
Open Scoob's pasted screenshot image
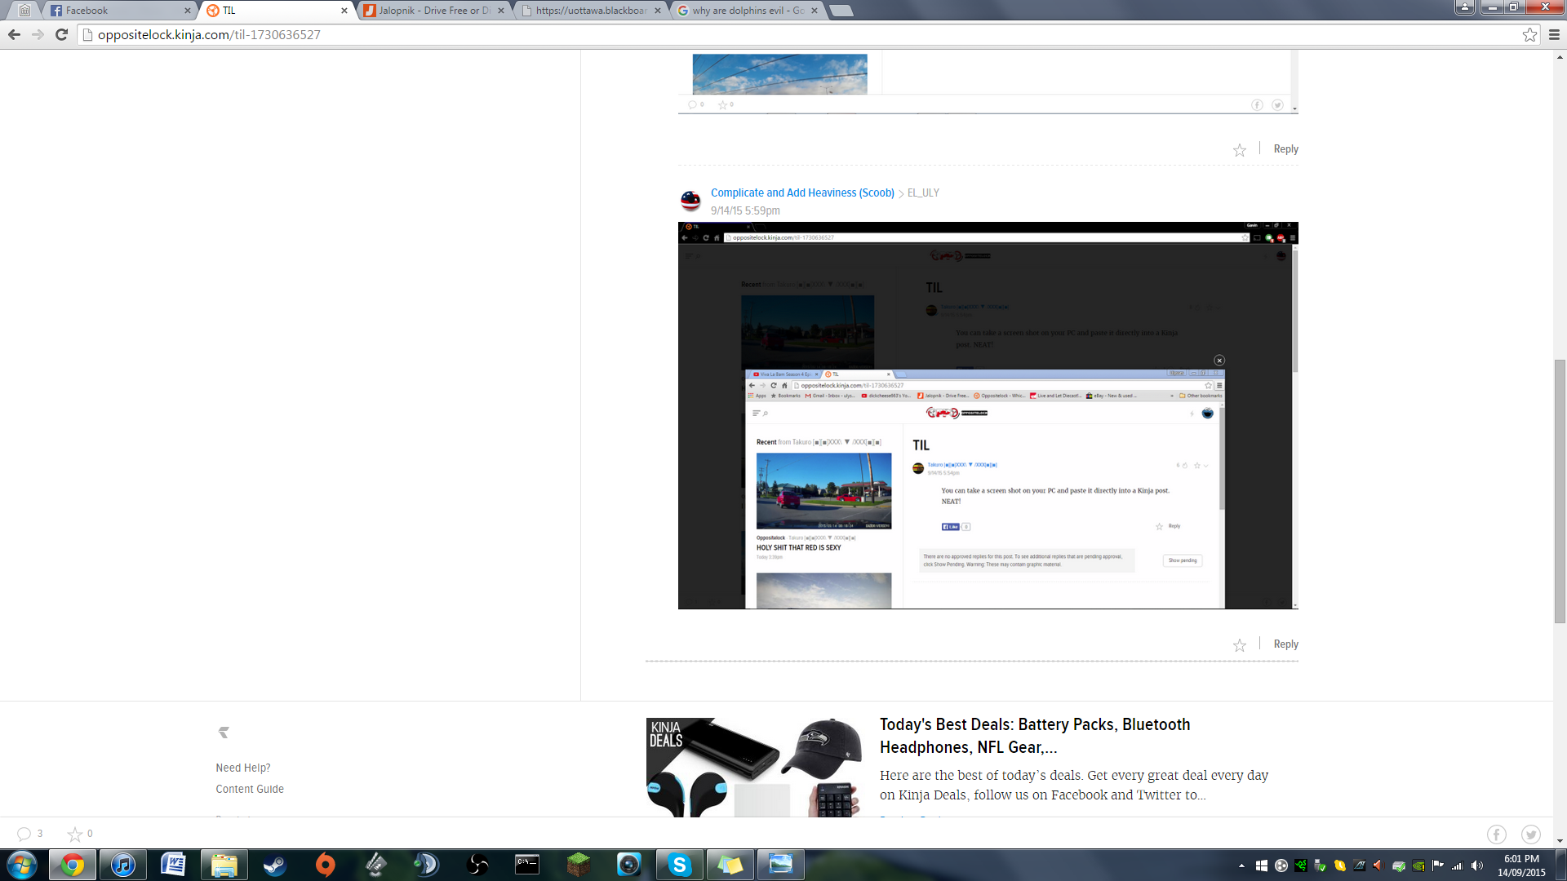(988, 415)
